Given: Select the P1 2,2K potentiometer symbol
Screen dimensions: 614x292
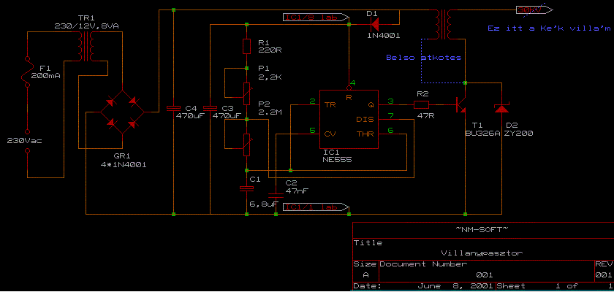Looking at the screenshot, I should click(247, 94).
